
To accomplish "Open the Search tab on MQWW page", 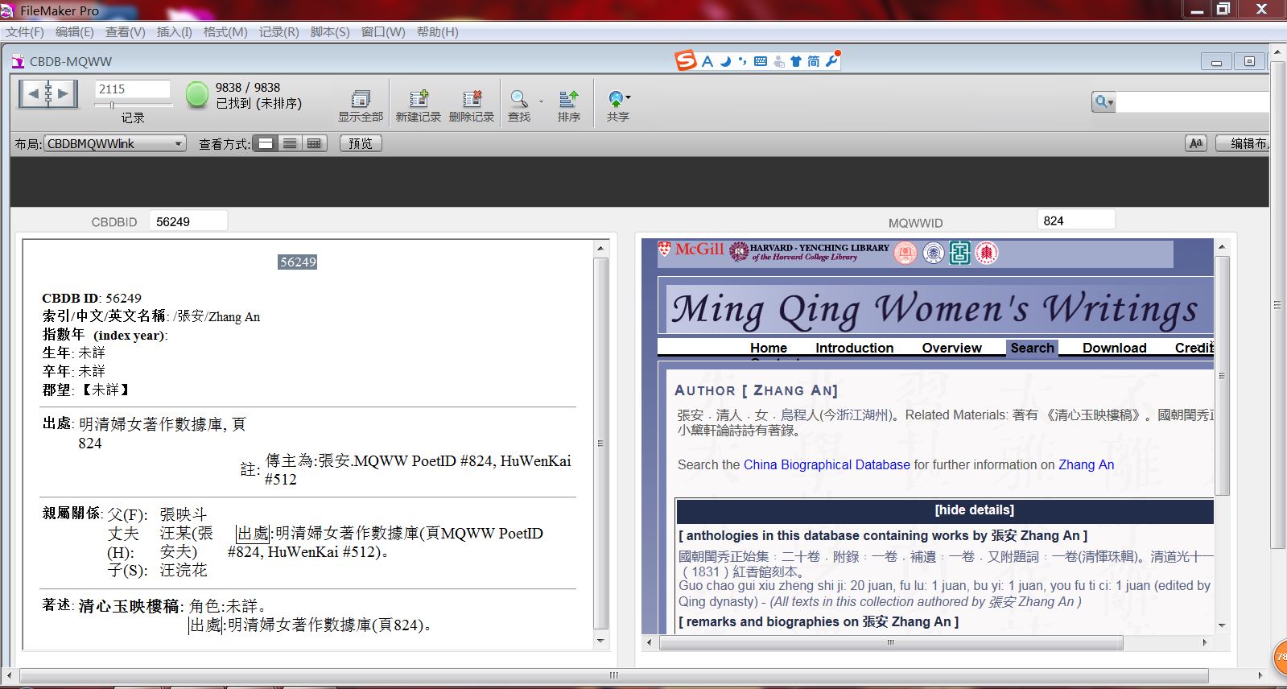I will pyautogui.click(x=1032, y=348).
